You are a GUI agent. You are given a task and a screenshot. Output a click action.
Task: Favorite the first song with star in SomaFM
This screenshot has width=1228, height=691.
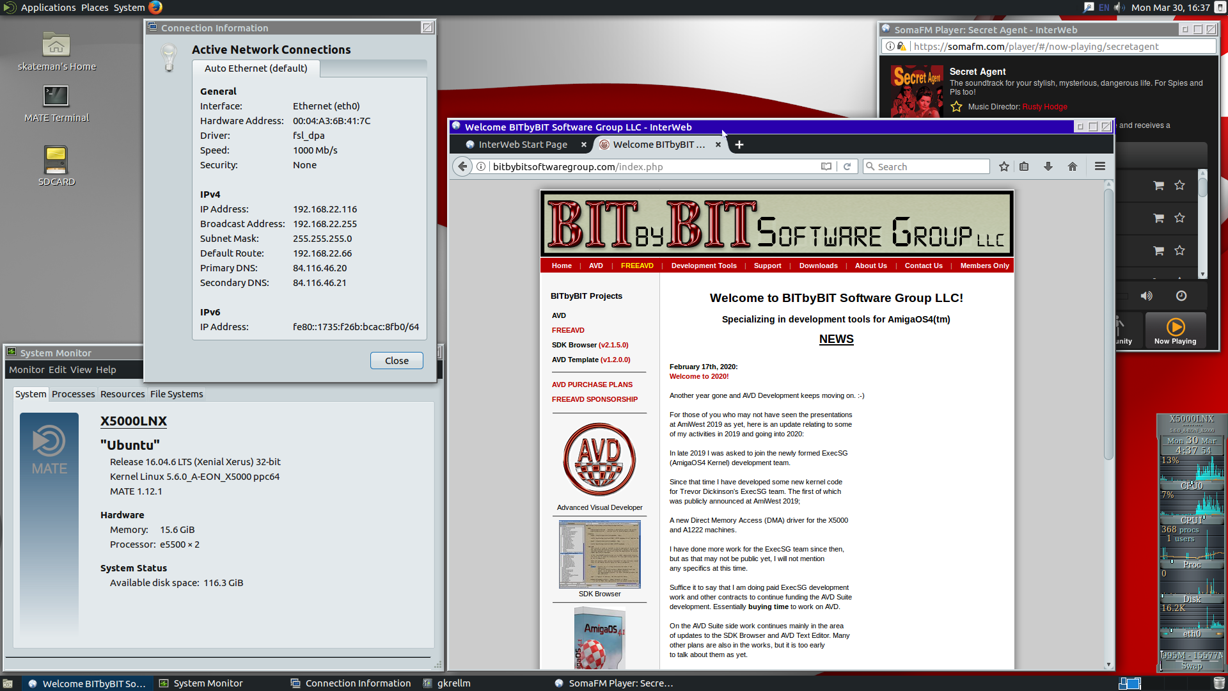pos(1180,186)
